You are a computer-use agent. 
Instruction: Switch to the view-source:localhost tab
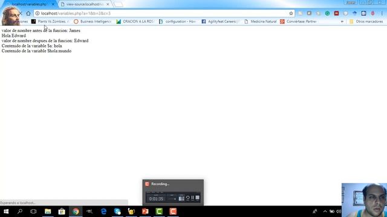[x=85, y=4]
